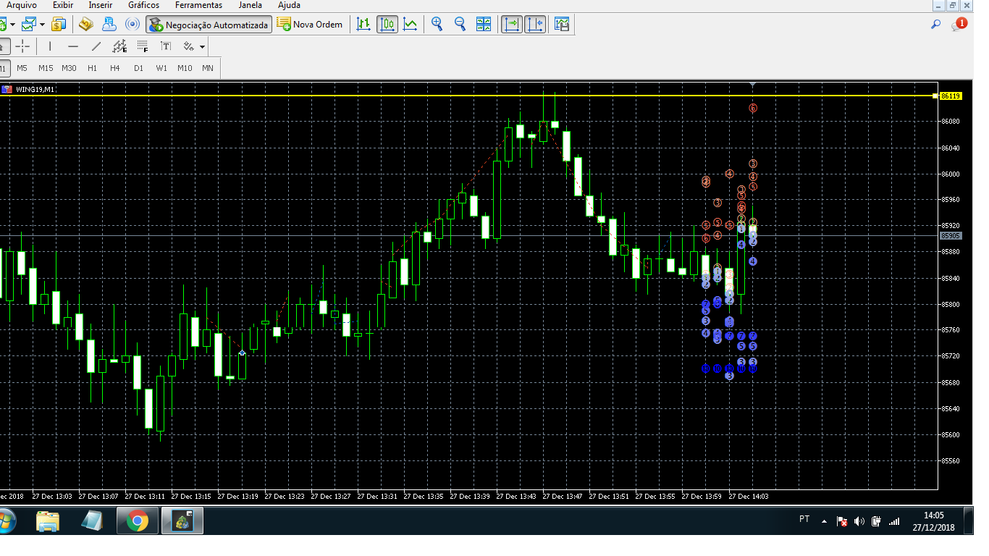Switch to M30 timeframe
Viewport: 989px width, 556px height.
tap(69, 68)
